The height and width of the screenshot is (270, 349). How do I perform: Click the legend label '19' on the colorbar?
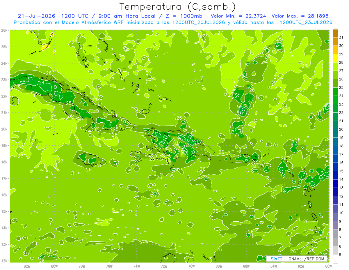(x=341, y=137)
